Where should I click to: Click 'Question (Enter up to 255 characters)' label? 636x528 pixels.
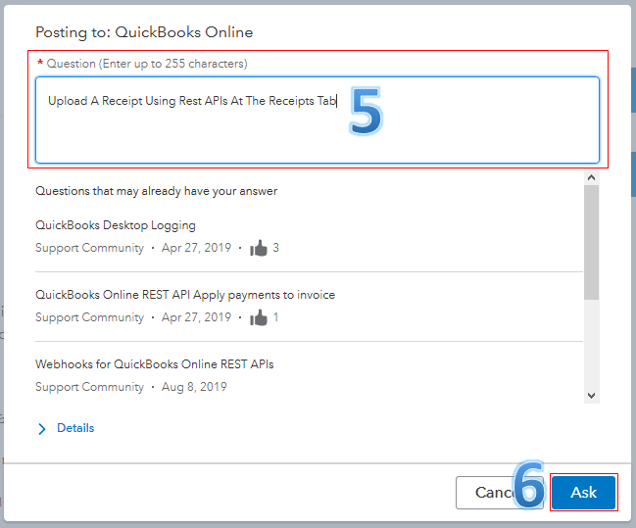coord(147,64)
